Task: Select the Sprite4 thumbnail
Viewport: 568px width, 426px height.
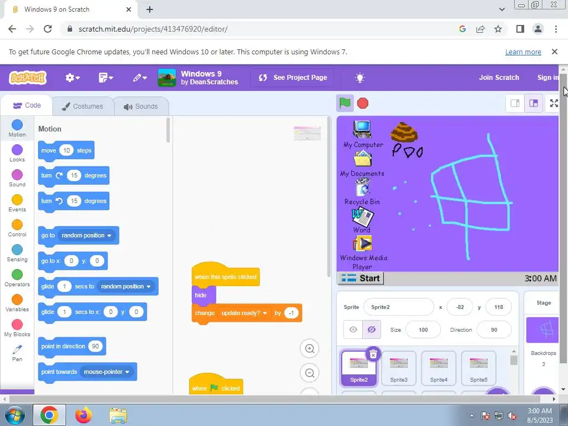Action: pyautogui.click(x=438, y=368)
